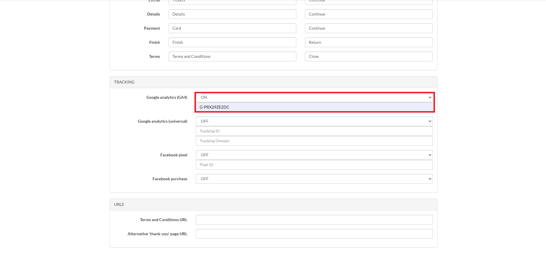Viewport: 546px width, 260px height.
Task: Click the Terms row label
Action: (x=154, y=56)
